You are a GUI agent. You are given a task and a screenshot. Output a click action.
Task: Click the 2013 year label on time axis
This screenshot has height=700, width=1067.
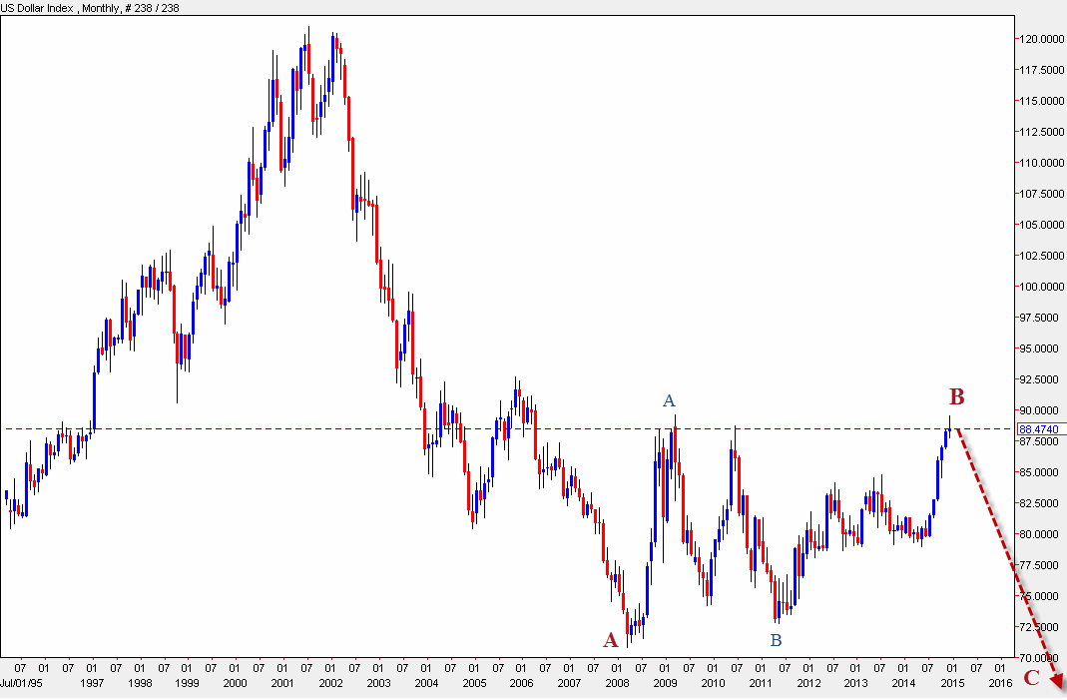tap(856, 684)
